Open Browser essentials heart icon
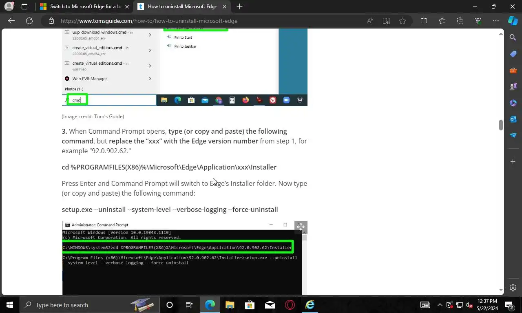The width and height of the screenshot is (522, 313). 478,21
